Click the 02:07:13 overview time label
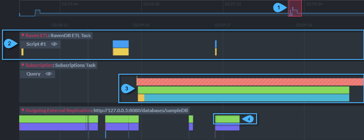Viewport: 364px width, 140px height. coord(233,4)
